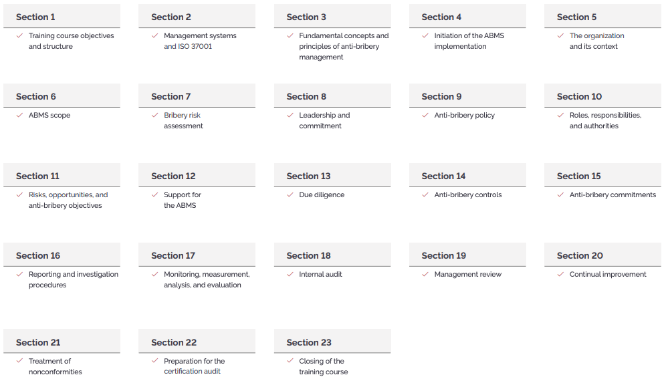Click the checkmark beside Training course objectives
The height and width of the screenshot is (387, 666).
(x=19, y=35)
